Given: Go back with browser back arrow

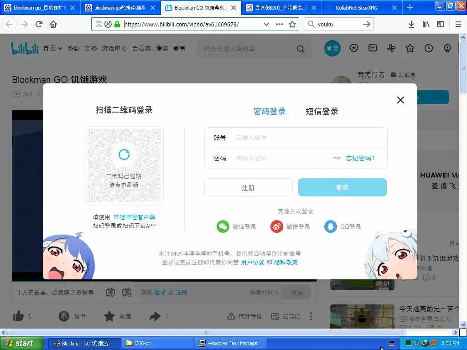Looking at the screenshot, I should (x=9, y=24).
